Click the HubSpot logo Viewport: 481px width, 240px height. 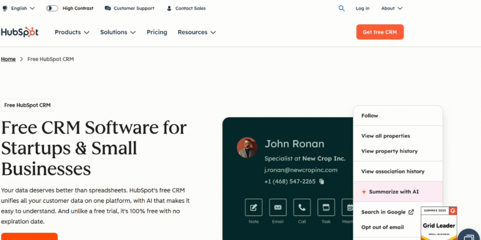19,32
